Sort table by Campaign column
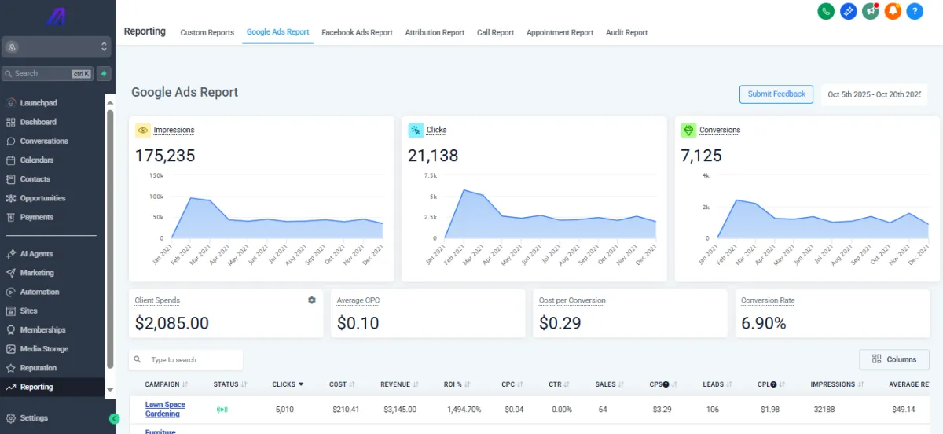 (x=167, y=384)
